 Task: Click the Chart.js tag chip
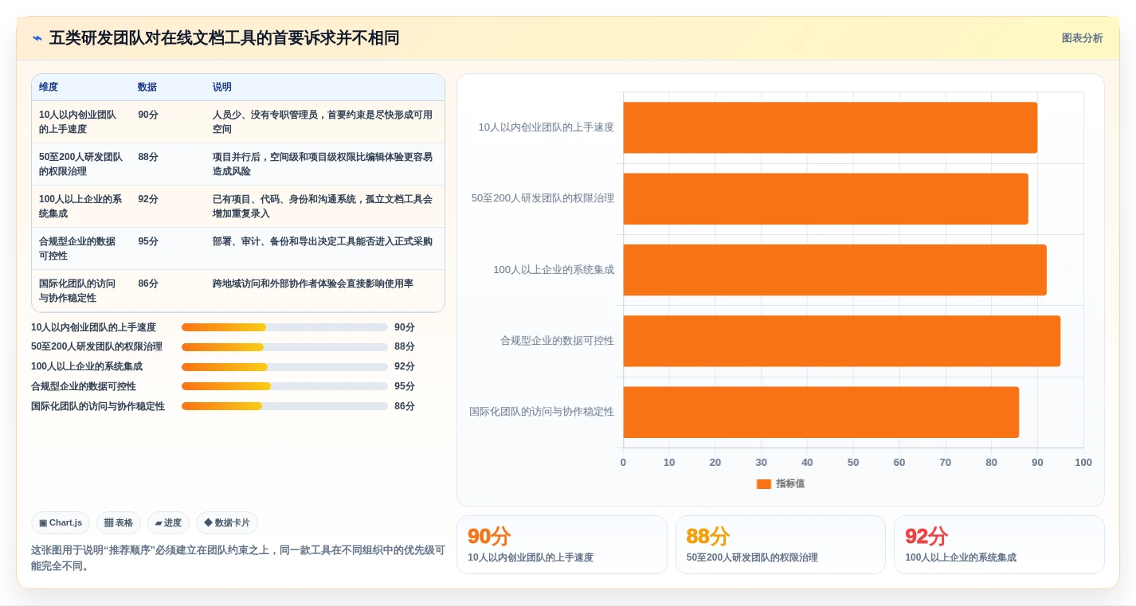tap(61, 523)
